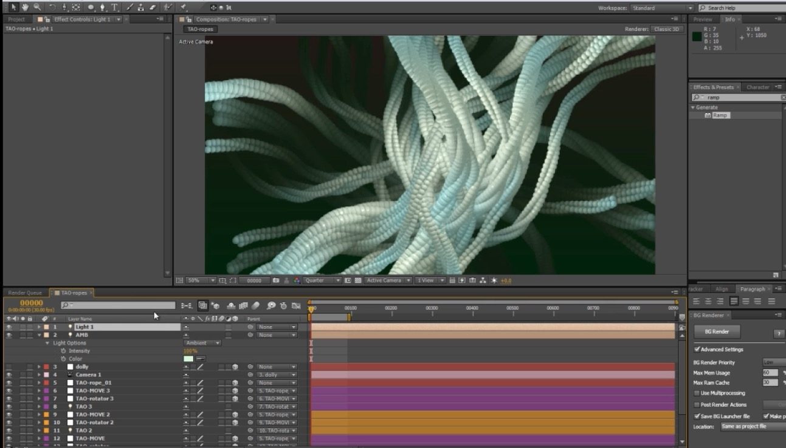Screen dimensions: 786x448
Task: Select the TAO-ropes timeline tab
Action: point(73,293)
